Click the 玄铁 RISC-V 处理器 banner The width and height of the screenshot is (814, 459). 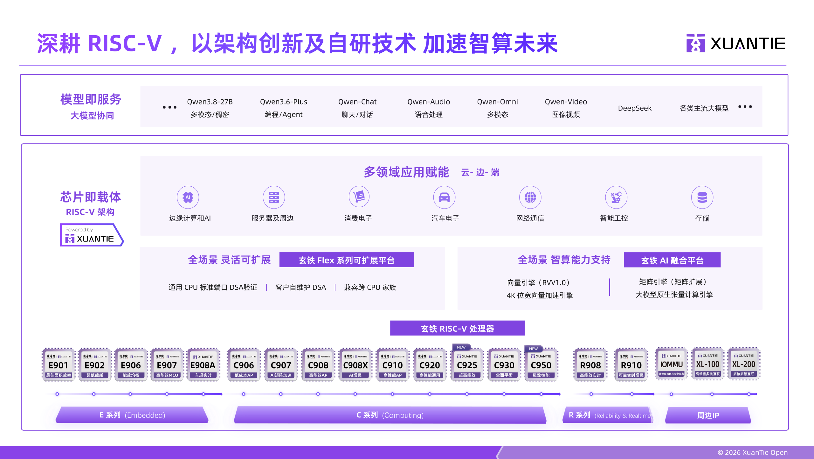tap(457, 328)
